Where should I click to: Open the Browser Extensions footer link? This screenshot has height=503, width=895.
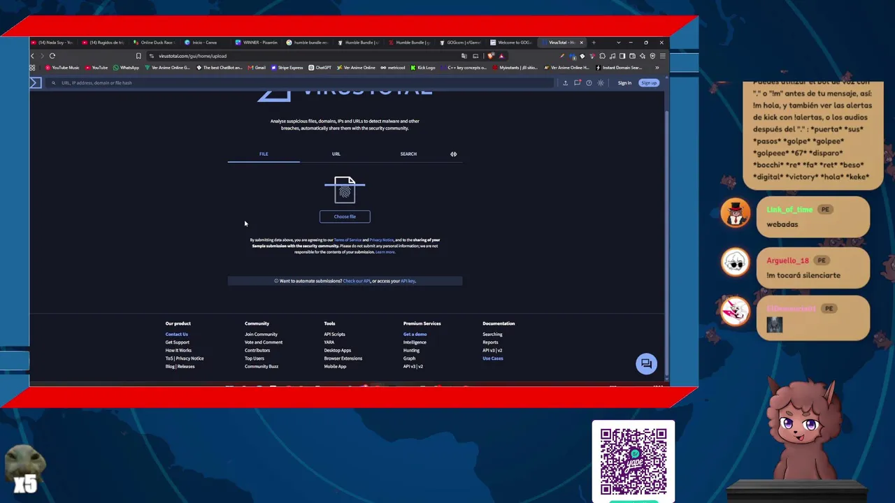pyautogui.click(x=343, y=358)
